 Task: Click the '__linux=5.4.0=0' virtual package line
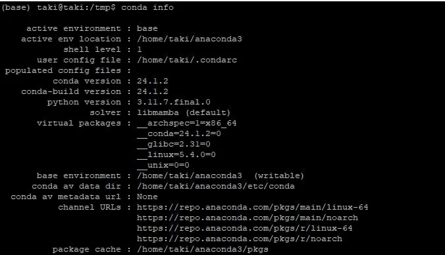176,154
